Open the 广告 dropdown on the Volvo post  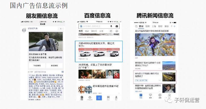click(x=61, y=29)
